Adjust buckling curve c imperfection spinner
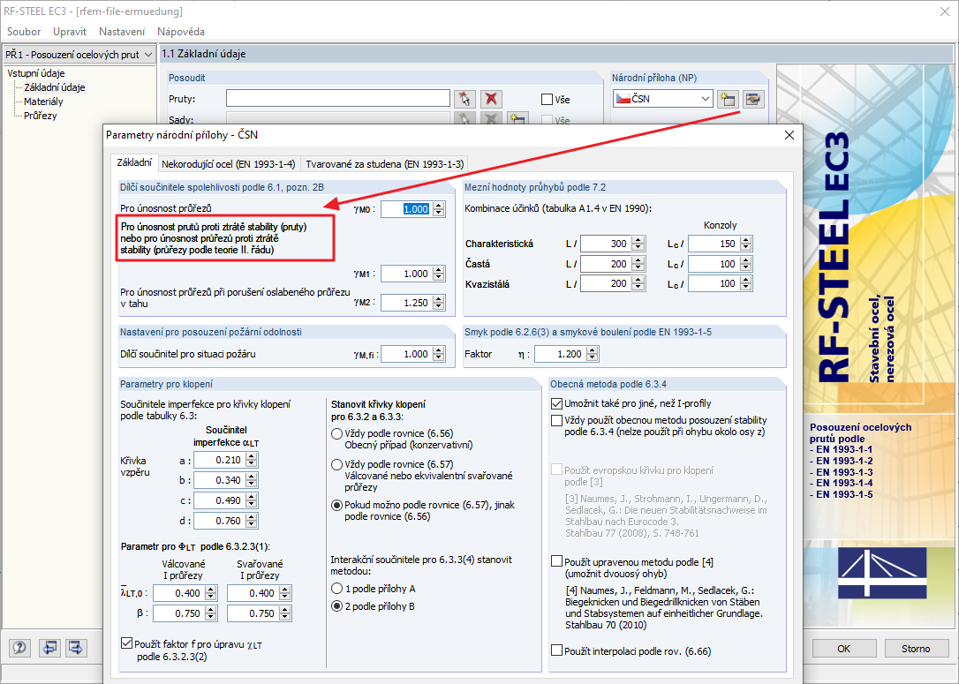959x684 pixels. click(x=252, y=500)
